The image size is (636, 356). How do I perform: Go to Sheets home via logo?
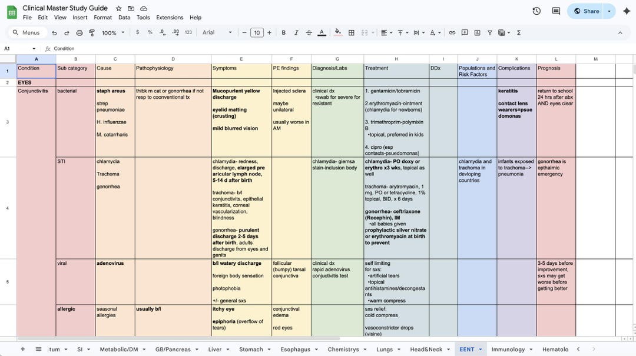[12, 12]
